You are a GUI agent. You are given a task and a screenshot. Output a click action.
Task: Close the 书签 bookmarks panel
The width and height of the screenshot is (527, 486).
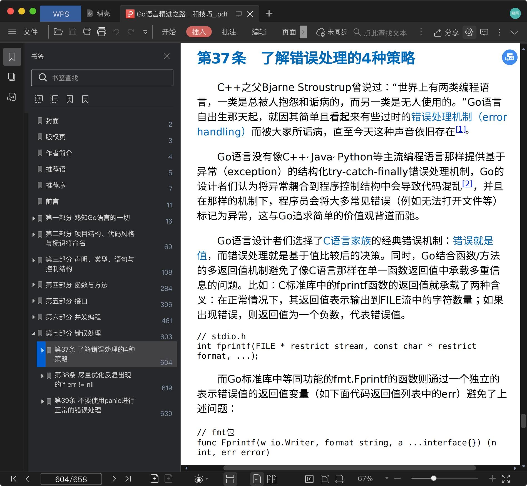click(167, 56)
